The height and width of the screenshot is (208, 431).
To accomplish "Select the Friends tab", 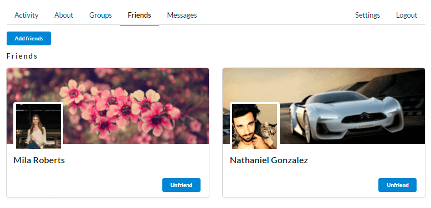I will pyautogui.click(x=140, y=15).
